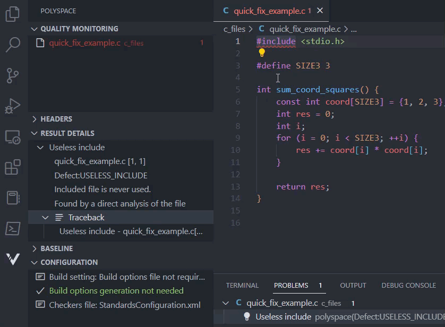Click the checkmark beside Build options generation

coord(40,291)
